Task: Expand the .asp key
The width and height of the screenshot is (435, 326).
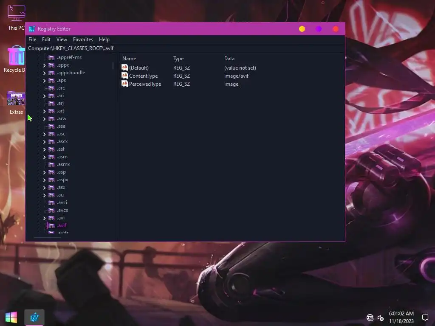Action: [x=44, y=172]
